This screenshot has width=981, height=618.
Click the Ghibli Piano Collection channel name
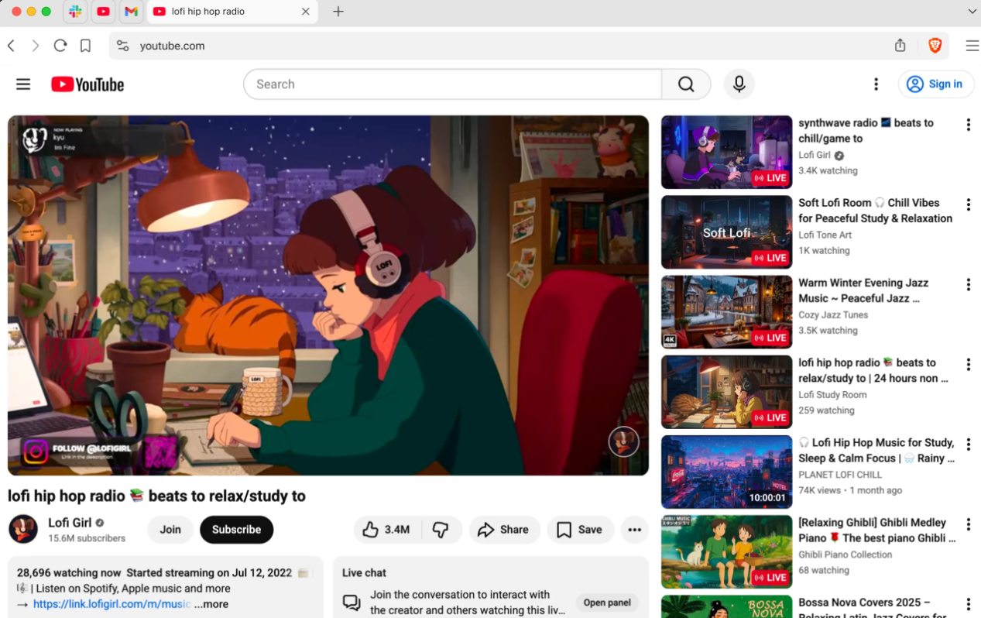point(845,554)
